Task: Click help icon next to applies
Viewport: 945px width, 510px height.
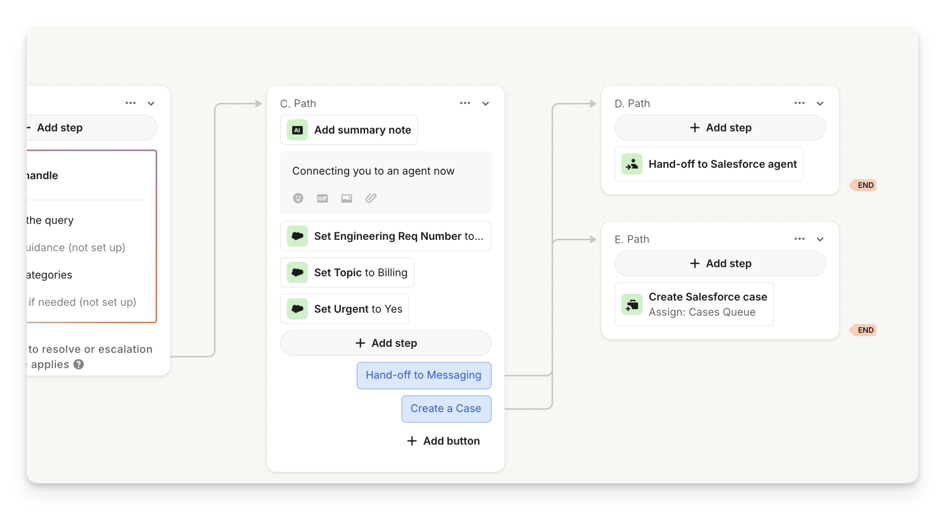Action: (79, 364)
